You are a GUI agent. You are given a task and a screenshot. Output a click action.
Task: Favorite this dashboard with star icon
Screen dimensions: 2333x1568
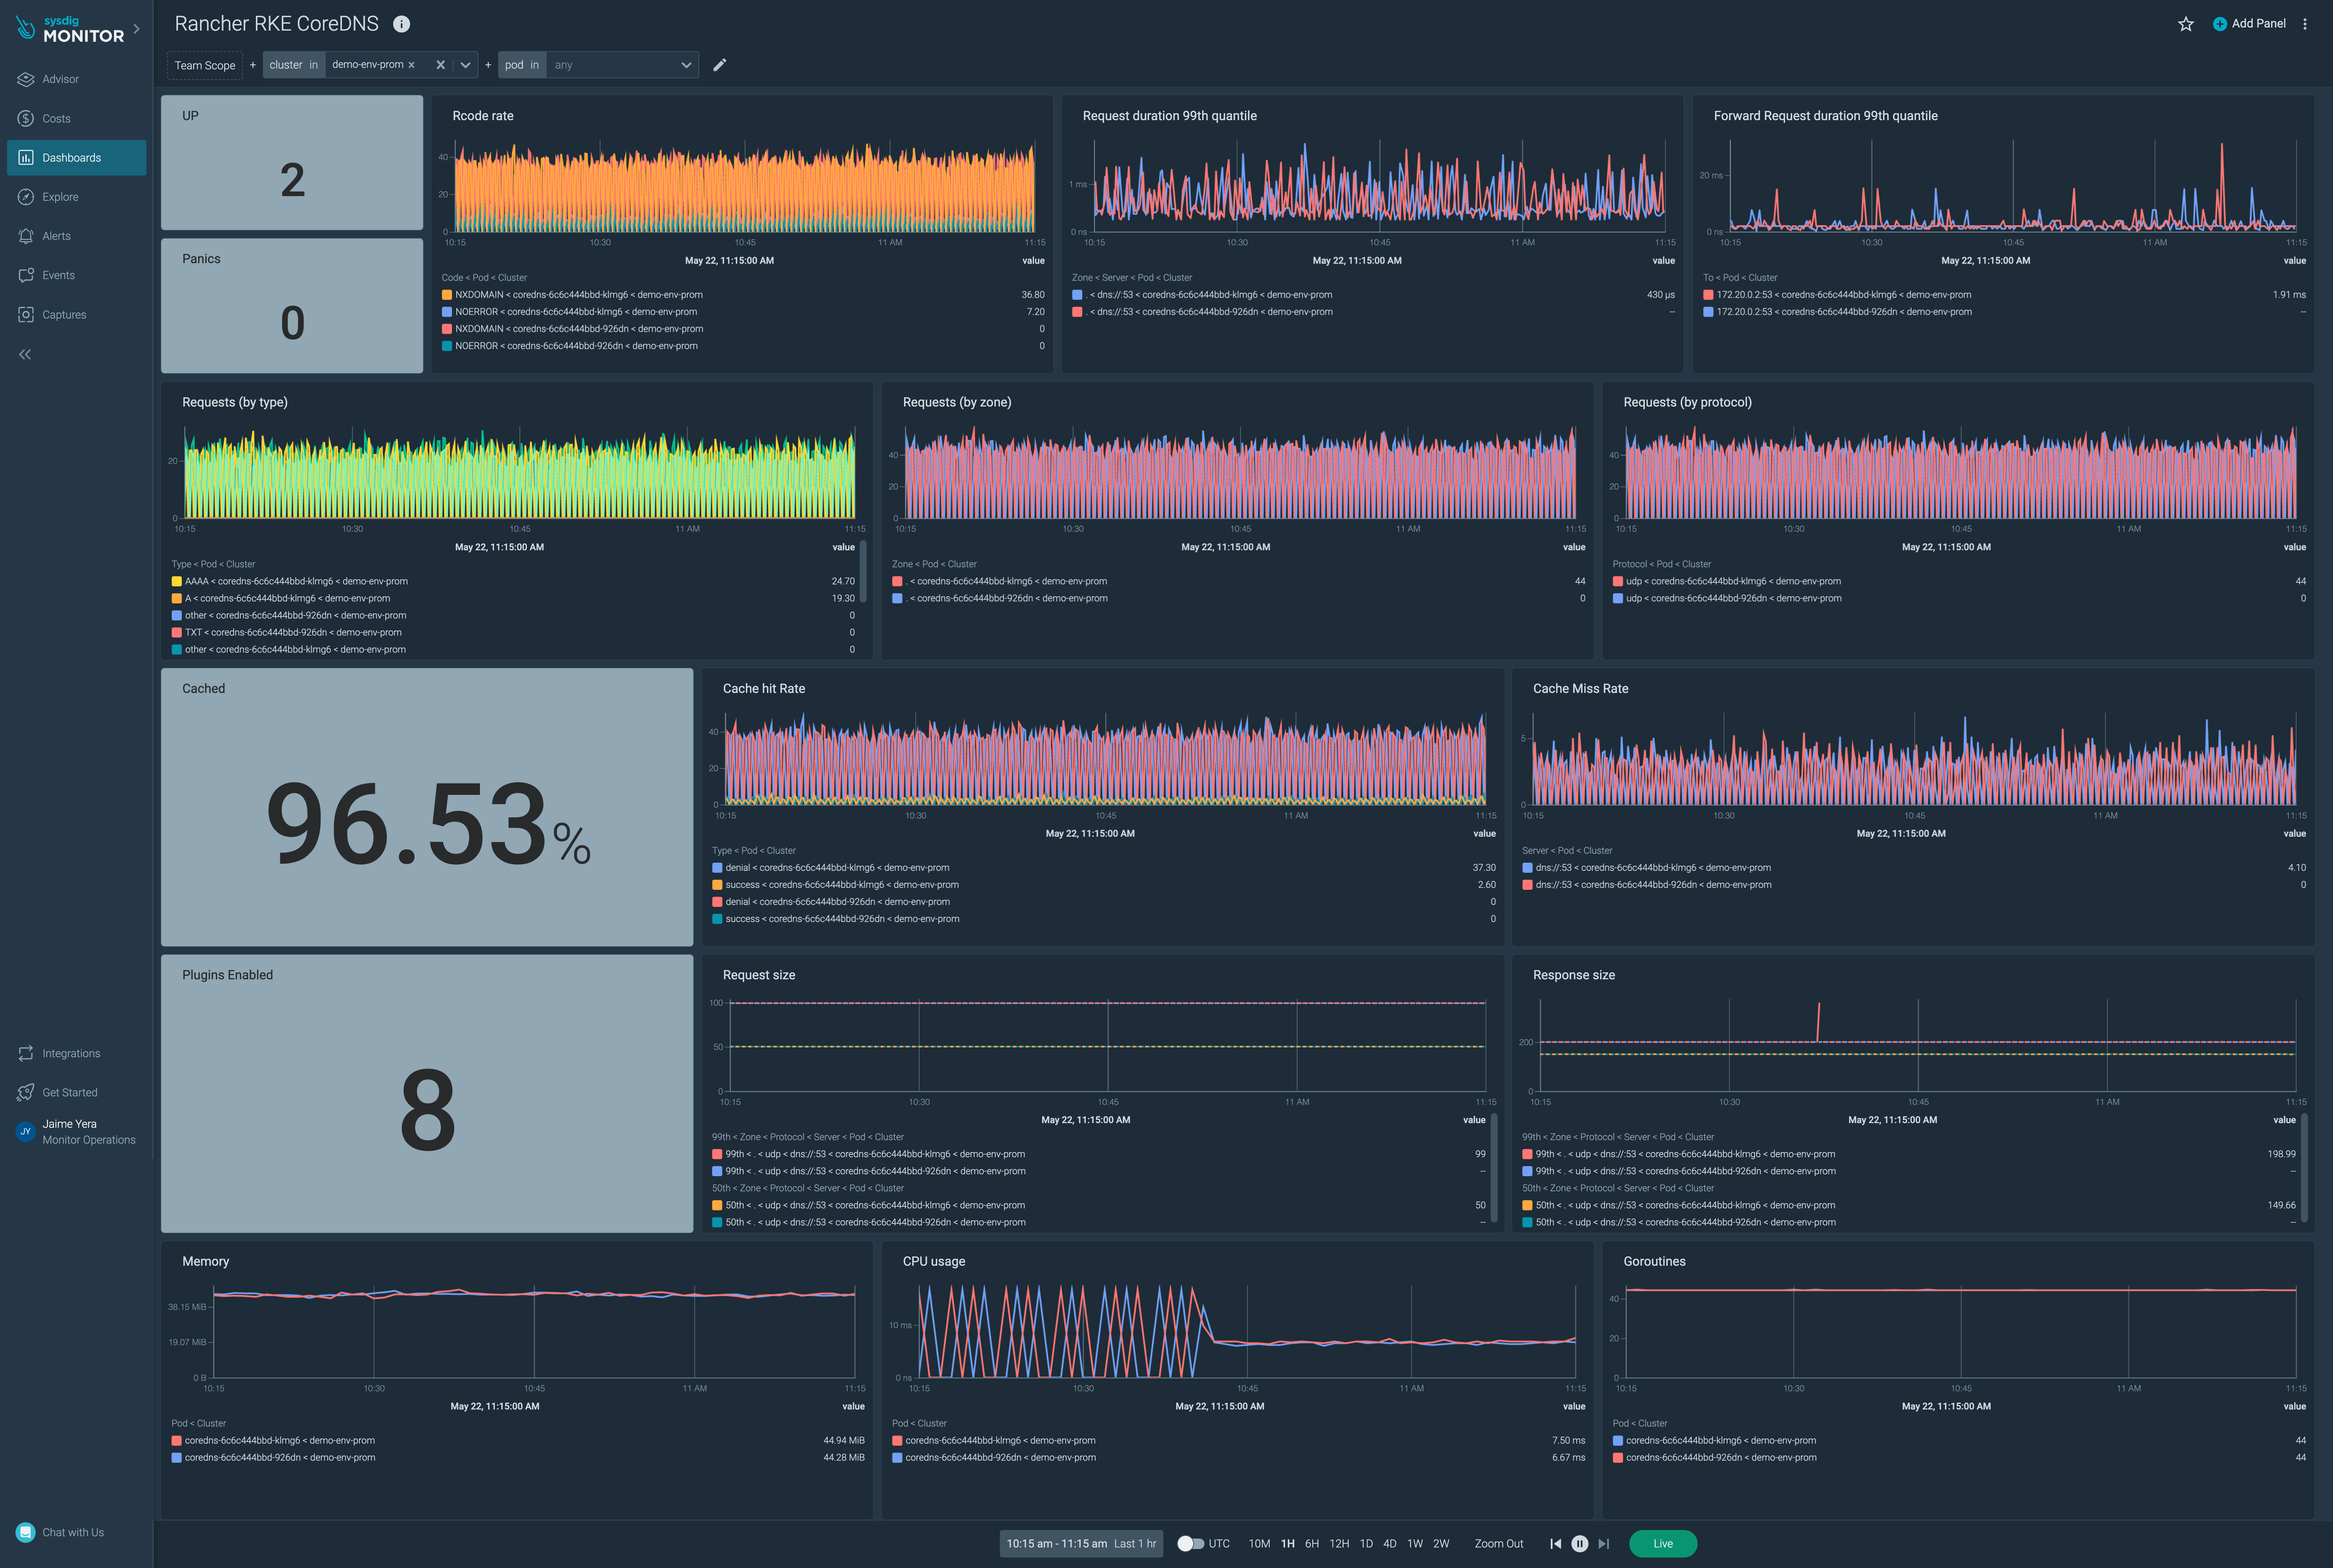[x=2186, y=24]
